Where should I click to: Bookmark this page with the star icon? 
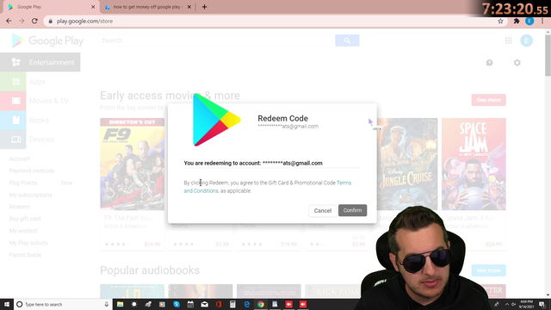[500, 21]
